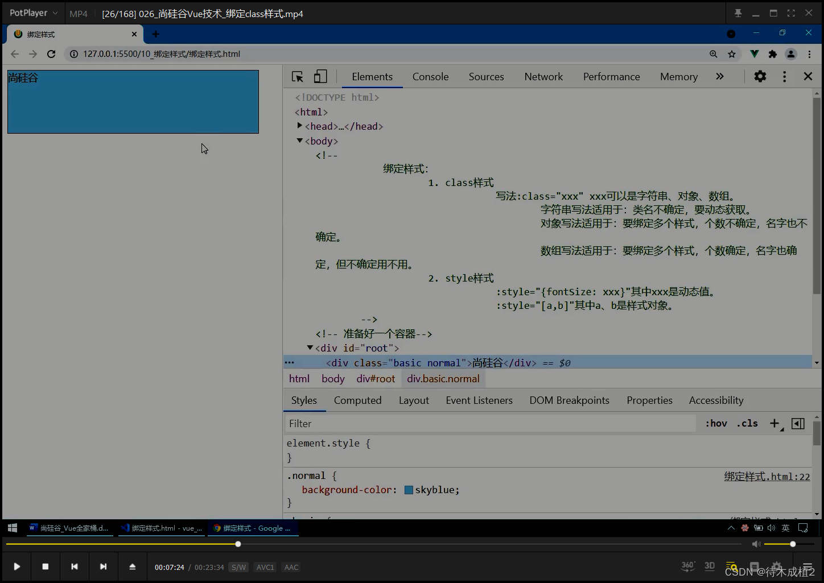Open the PotPlayer main menu dropdown
This screenshot has height=583, width=824.
tap(34, 13)
